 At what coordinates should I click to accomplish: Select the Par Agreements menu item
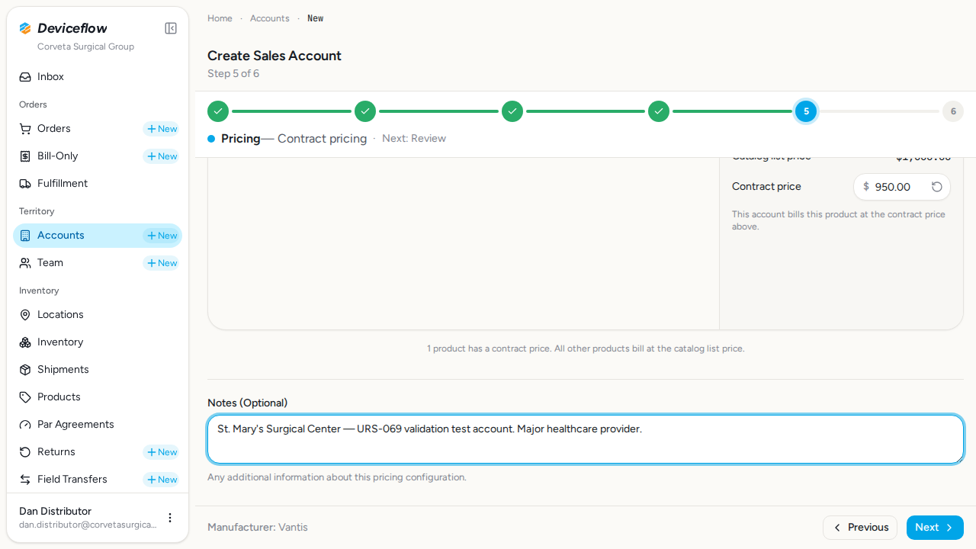98,425
